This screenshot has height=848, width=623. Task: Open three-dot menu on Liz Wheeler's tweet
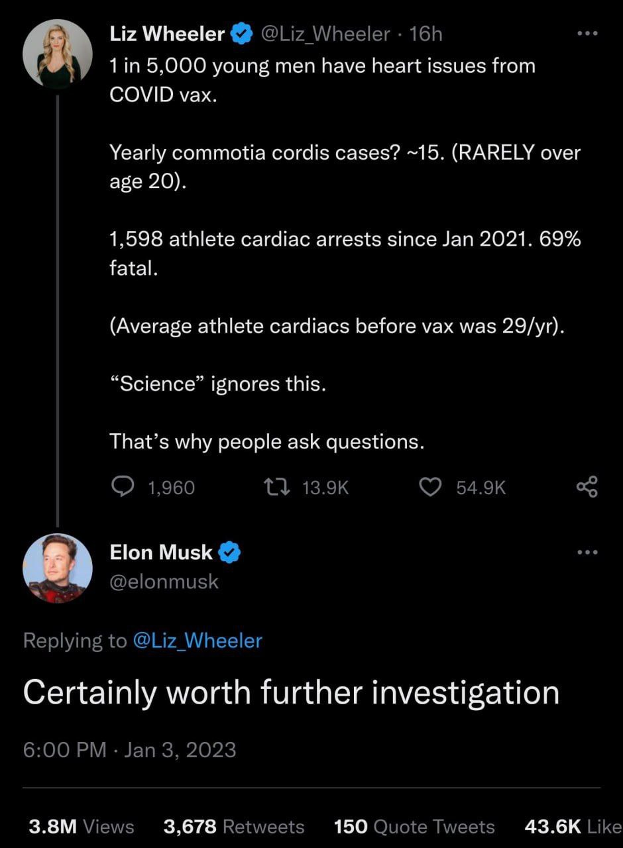tap(587, 33)
